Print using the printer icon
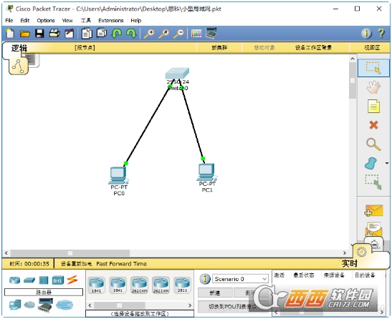This screenshot has height=319, width=392. click(x=54, y=33)
